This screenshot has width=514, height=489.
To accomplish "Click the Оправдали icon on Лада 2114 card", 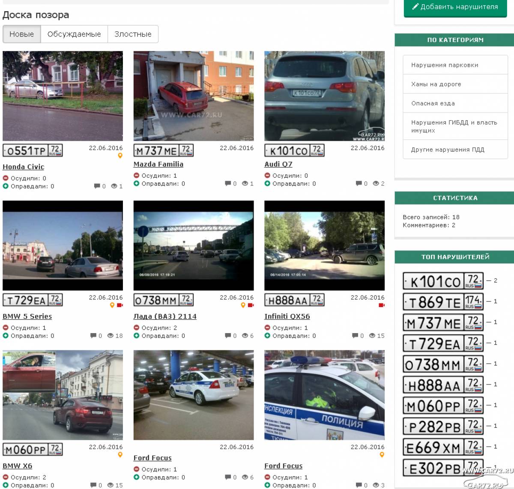I will pyautogui.click(x=137, y=336).
